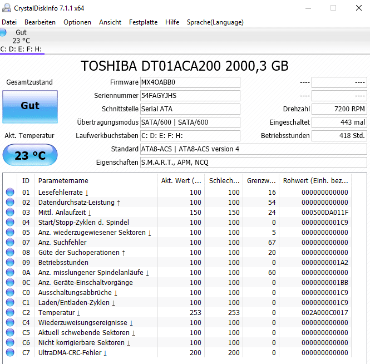Click the Grenzw... column header
The height and width of the screenshot is (364, 370).
pyautogui.click(x=261, y=180)
